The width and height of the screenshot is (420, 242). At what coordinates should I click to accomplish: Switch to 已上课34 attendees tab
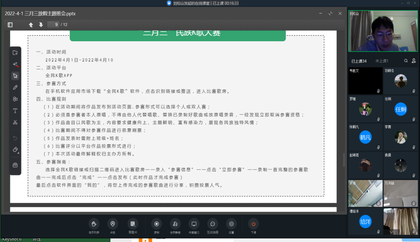point(358,61)
